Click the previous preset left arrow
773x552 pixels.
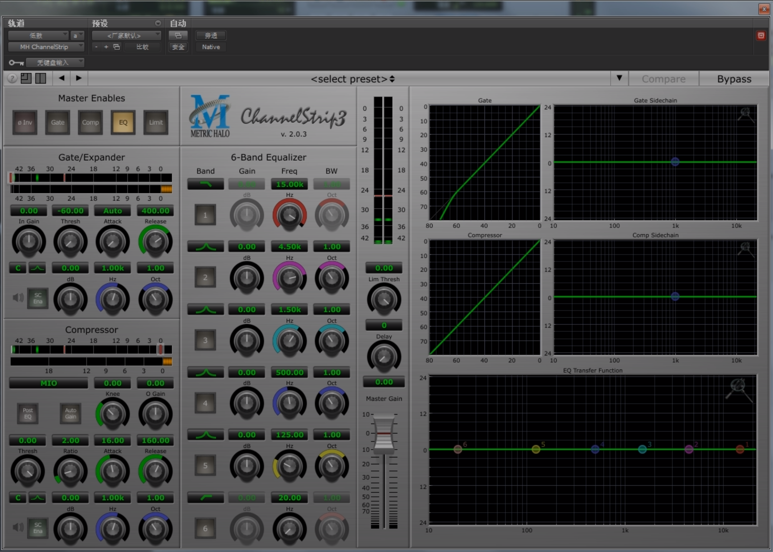point(62,78)
